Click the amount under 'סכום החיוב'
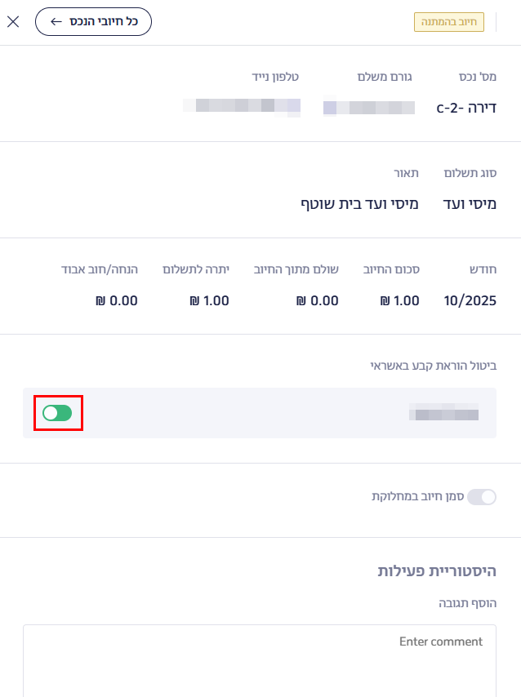Screen dimensions: 521x697 click(x=400, y=300)
